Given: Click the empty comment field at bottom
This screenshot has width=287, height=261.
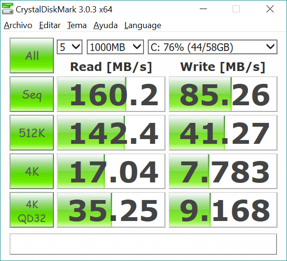Looking at the screenshot, I should coord(143,244).
